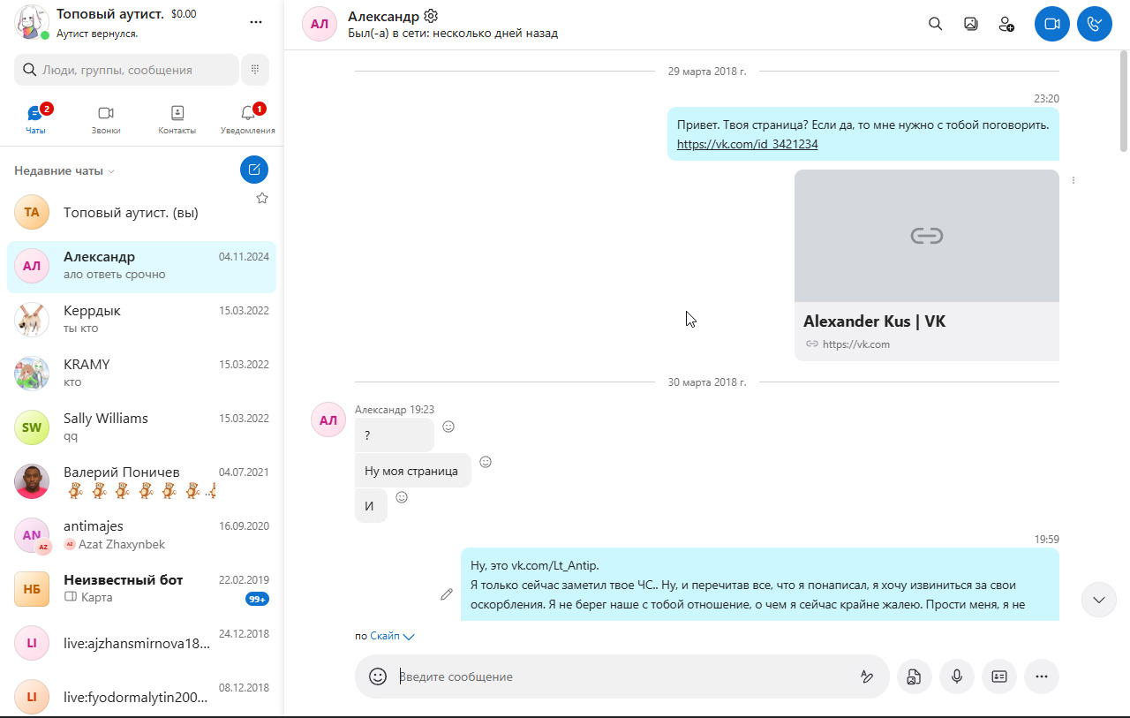Start an audio call with Александр
This screenshot has height=718, width=1130.
pyautogui.click(x=1094, y=24)
